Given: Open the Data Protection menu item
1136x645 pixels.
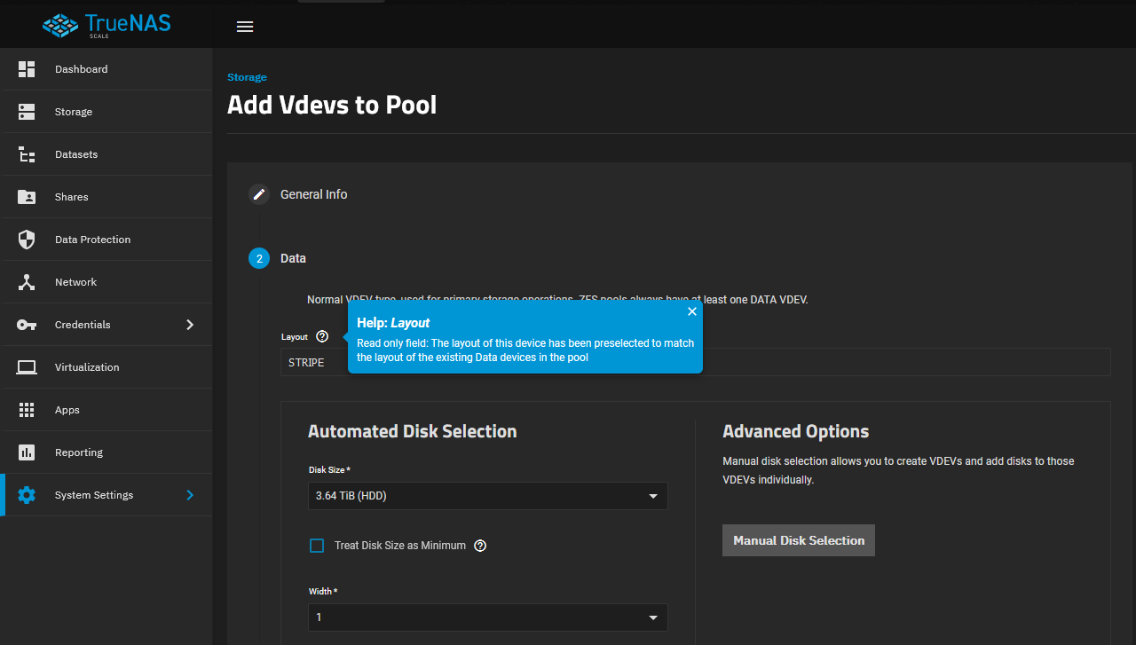Looking at the screenshot, I should [x=106, y=240].
